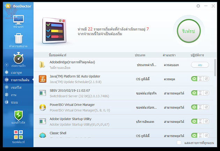Close the BeeDoctor window
220x151 pixels.
pyautogui.click(x=213, y=6)
